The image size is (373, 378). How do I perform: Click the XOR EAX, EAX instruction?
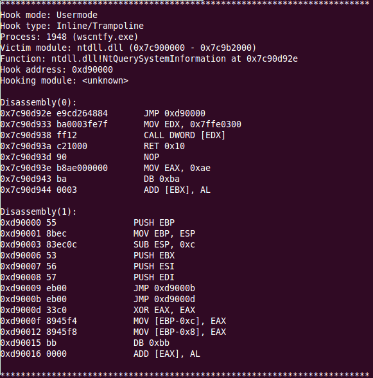pyautogui.click(x=164, y=310)
